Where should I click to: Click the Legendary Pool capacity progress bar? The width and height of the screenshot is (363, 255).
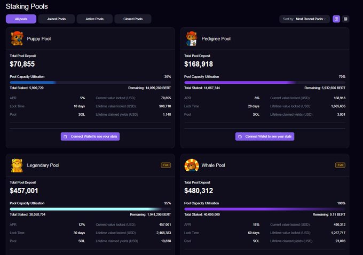click(90, 209)
